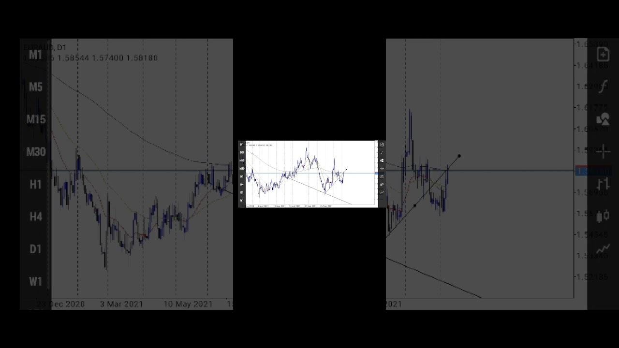
Task: Tap the indicators icon in small center chart
Action: [382, 152]
